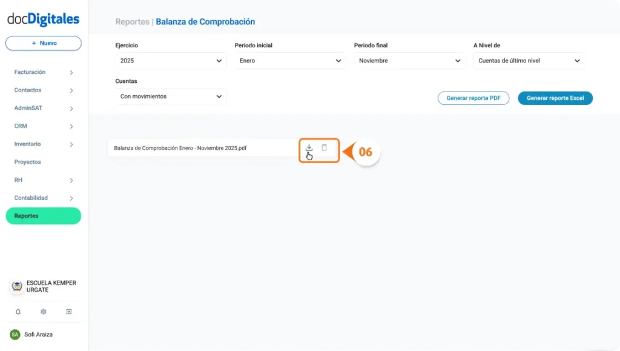The width and height of the screenshot is (620, 351).
Task: Download the Balanza de Comprobación PDF file
Action: (x=309, y=147)
